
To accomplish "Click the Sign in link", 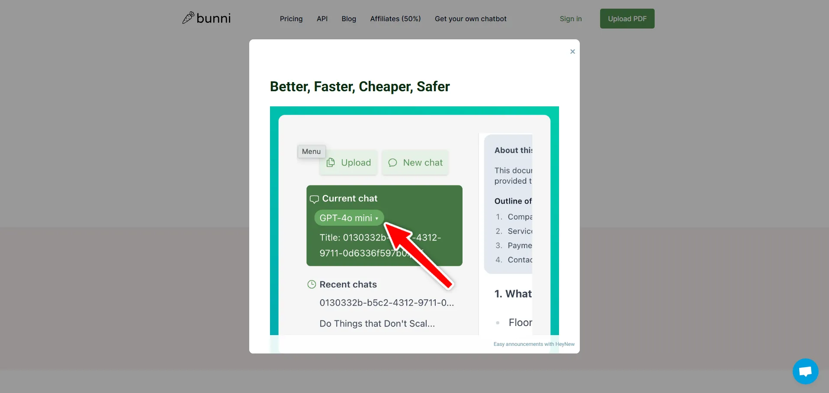I will tap(570, 19).
